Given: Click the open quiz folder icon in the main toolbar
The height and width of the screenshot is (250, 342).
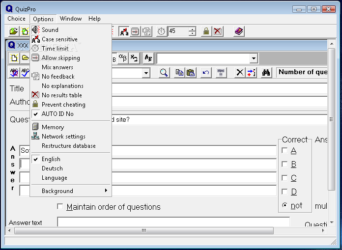Looking at the screenshot, I should (14, 31).
